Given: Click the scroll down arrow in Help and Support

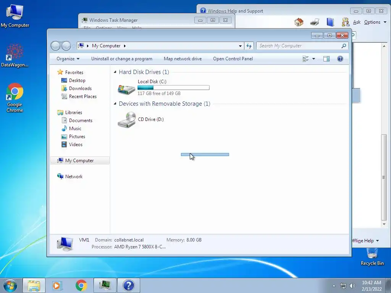Looking at the screenshot, I should (384, 224).
